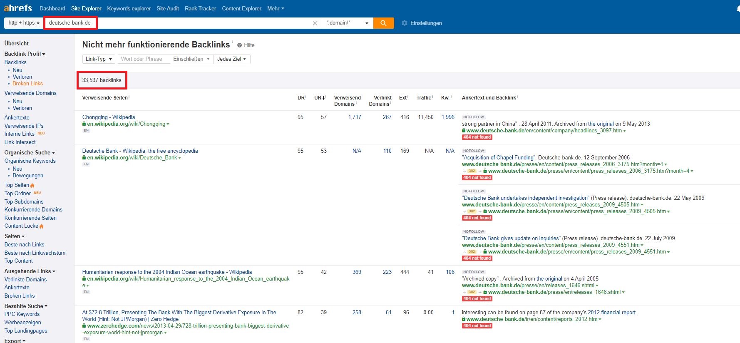Open the Site Explorer tab

coord(86,8)
